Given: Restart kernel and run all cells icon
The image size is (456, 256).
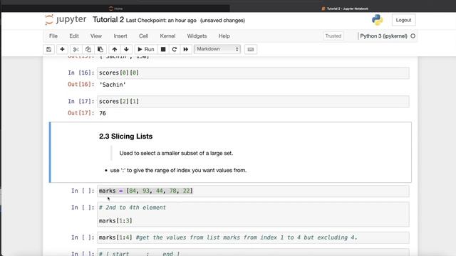Looking at the screenshot, I should coord(186,49).
